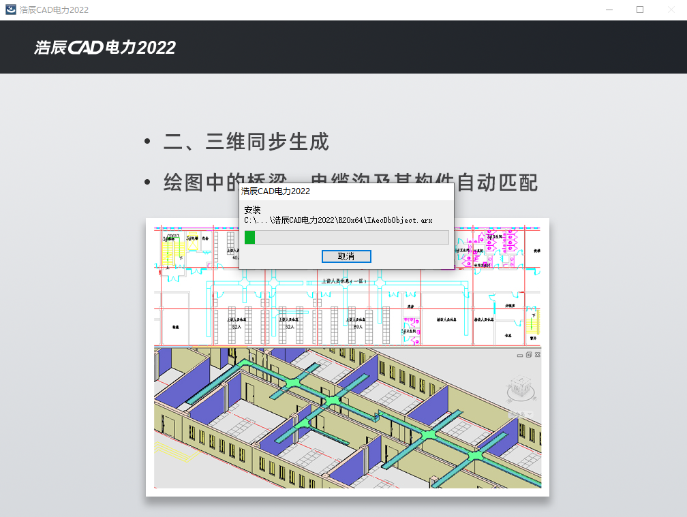
Task: Click the 二、三维同步生成 heading text
Action: 246,142
